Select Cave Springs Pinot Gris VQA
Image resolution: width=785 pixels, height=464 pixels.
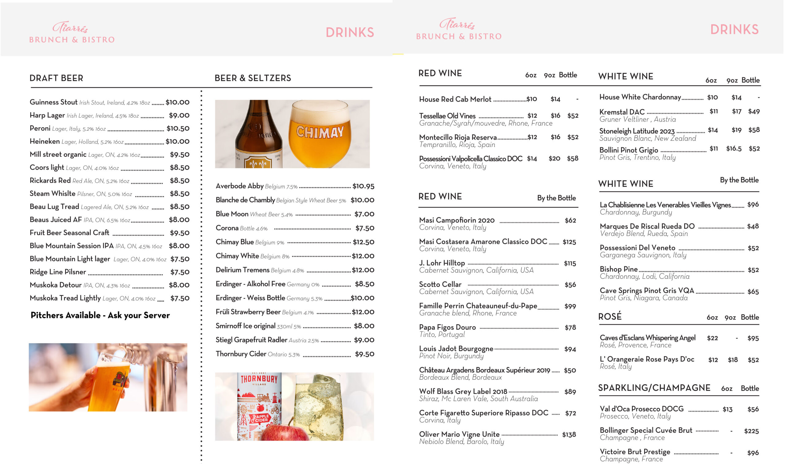point(679,294)
